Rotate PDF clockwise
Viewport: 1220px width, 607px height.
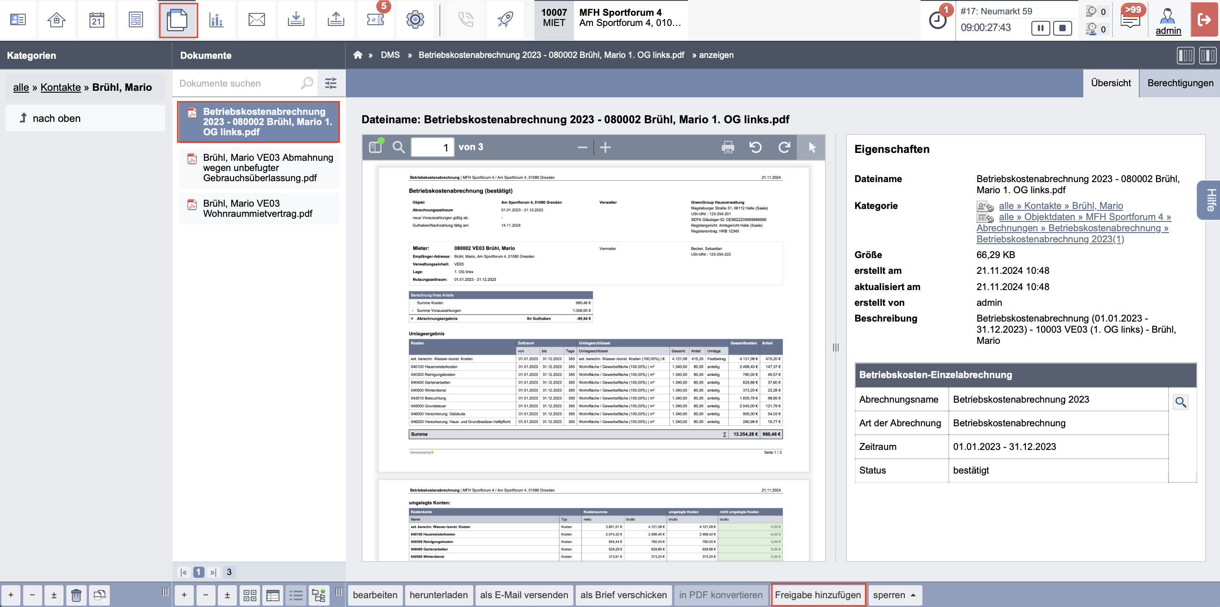coord(784,147)
